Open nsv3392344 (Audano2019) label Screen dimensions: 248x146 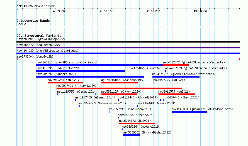(x=141, y=127)
